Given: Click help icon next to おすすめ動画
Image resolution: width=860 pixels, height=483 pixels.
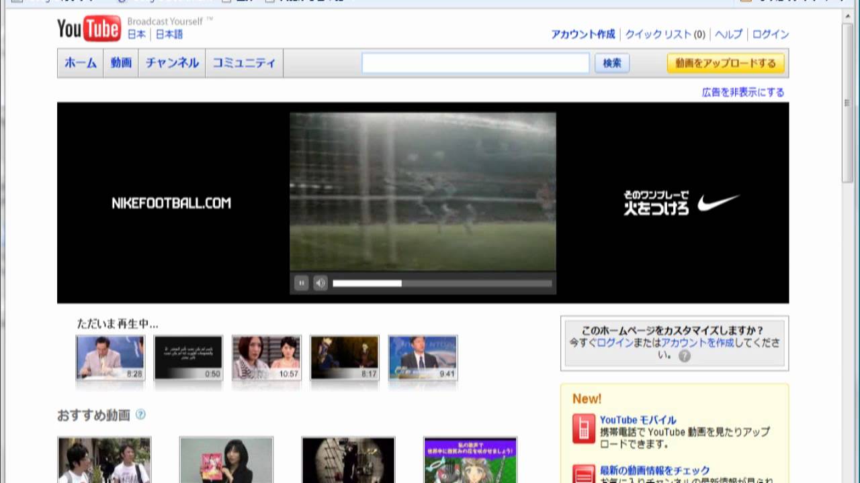Looking at the screenshot, I should click(x=140, y=415).
